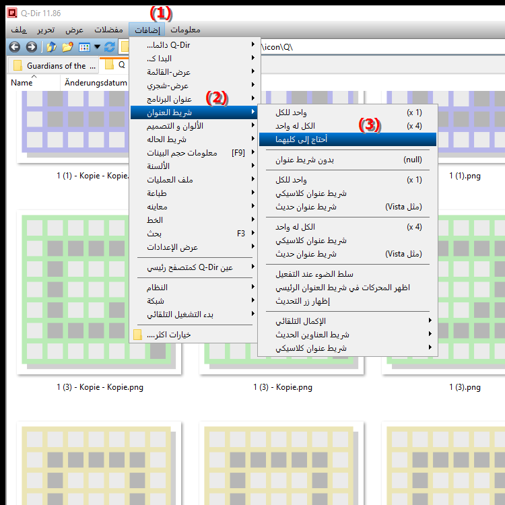Open the بحث F3 submenu
This screenshot has height=505, width=505.
[193, 234]
